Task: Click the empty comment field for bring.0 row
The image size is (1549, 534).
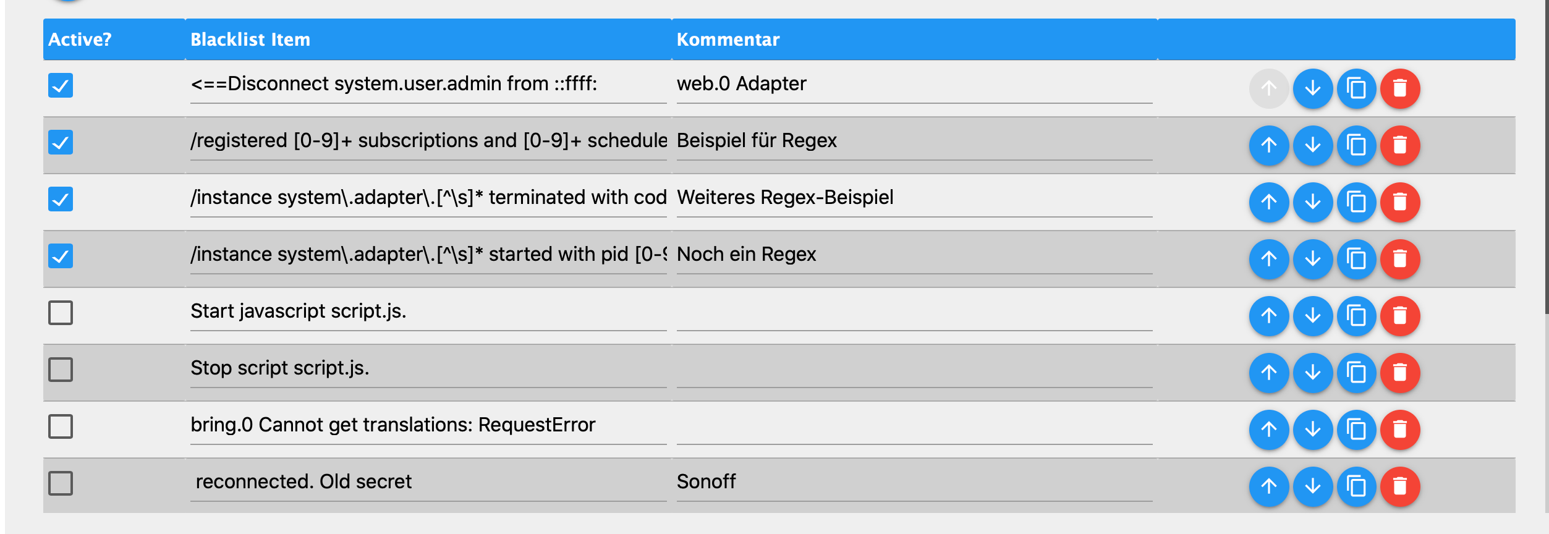Action: [914, 425]
